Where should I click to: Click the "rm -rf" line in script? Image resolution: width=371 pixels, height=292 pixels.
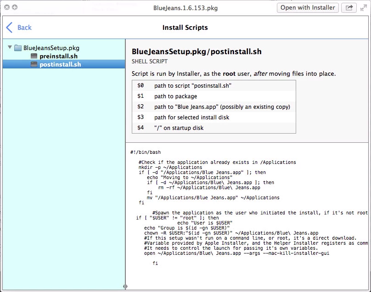click(209, 187)
